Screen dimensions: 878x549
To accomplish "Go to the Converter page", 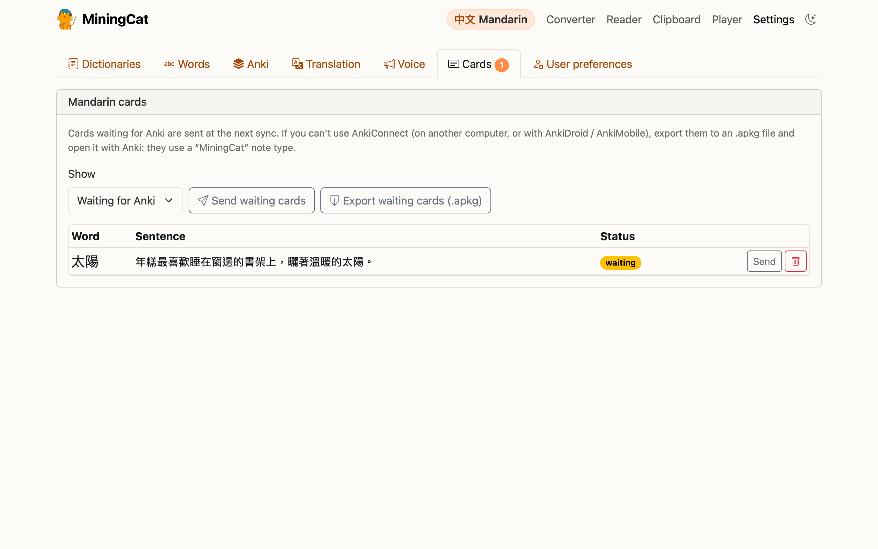I will point(570,20).
